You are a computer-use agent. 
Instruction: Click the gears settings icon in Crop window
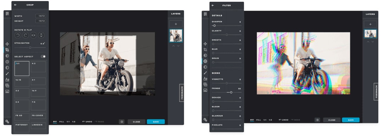pos(7,121)
